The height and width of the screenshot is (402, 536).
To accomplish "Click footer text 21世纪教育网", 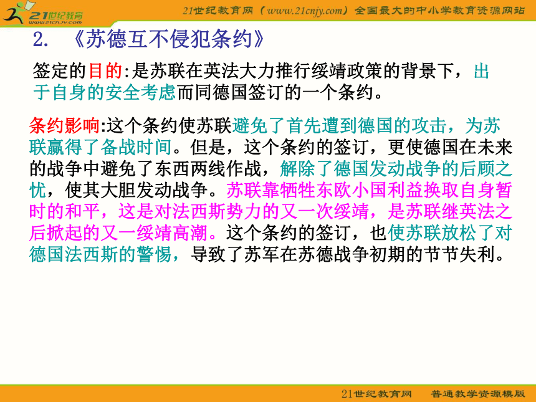I will pyautogui.click(x=376, y=394).
